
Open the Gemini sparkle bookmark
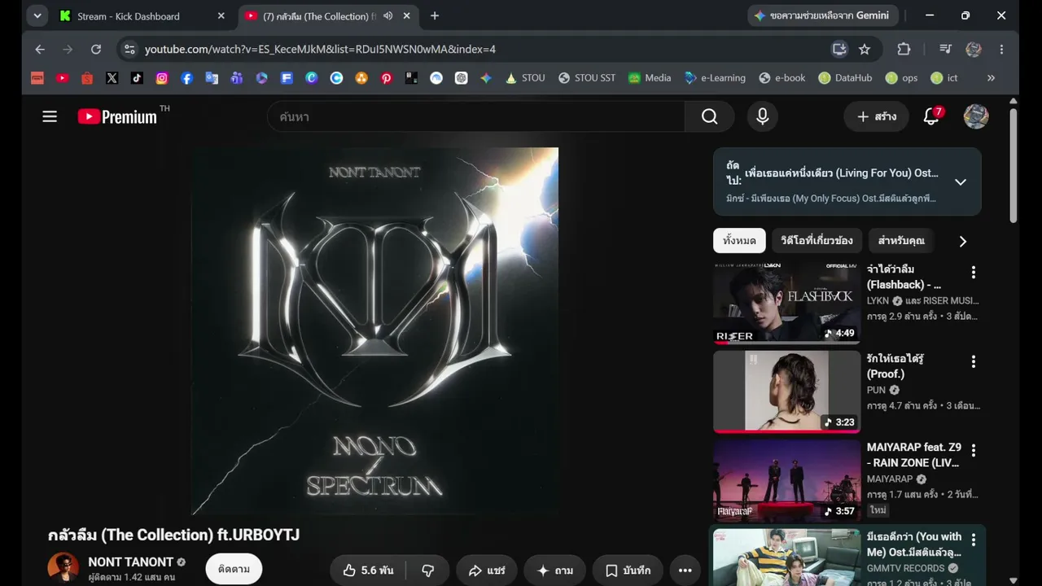(x=486, y=78)
